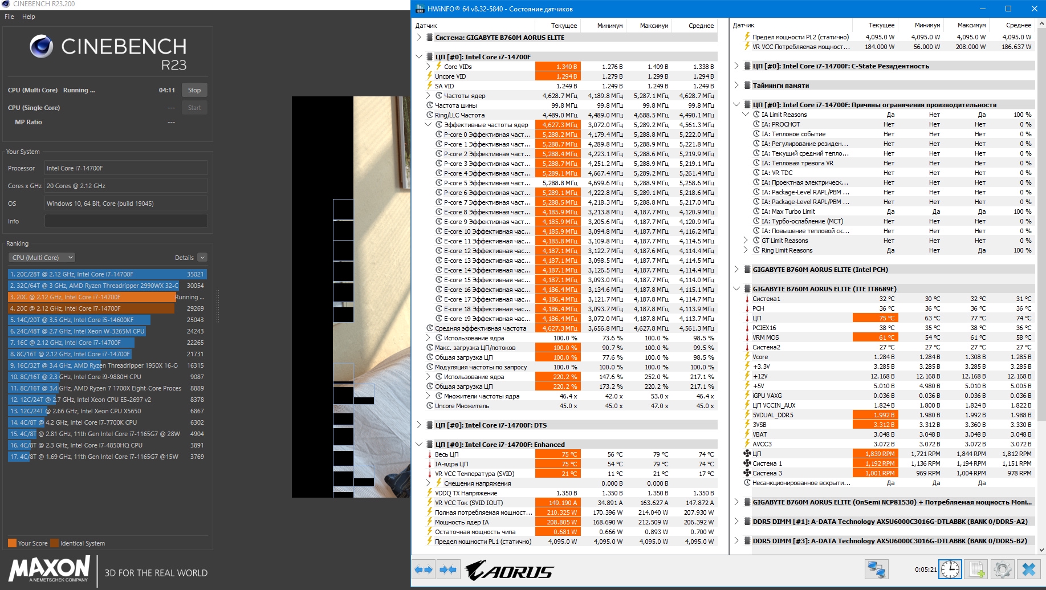Open HWiNFO sensor settings gear icon
Screen dimensions: 1046x590
(1002, 569)
